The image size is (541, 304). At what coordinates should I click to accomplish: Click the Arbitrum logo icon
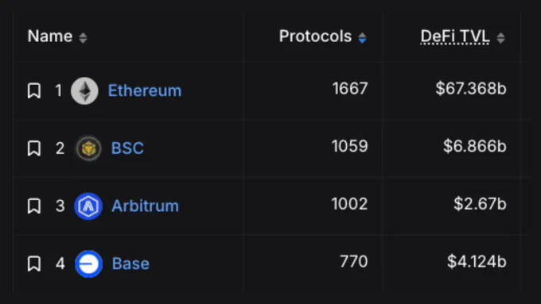88,206
